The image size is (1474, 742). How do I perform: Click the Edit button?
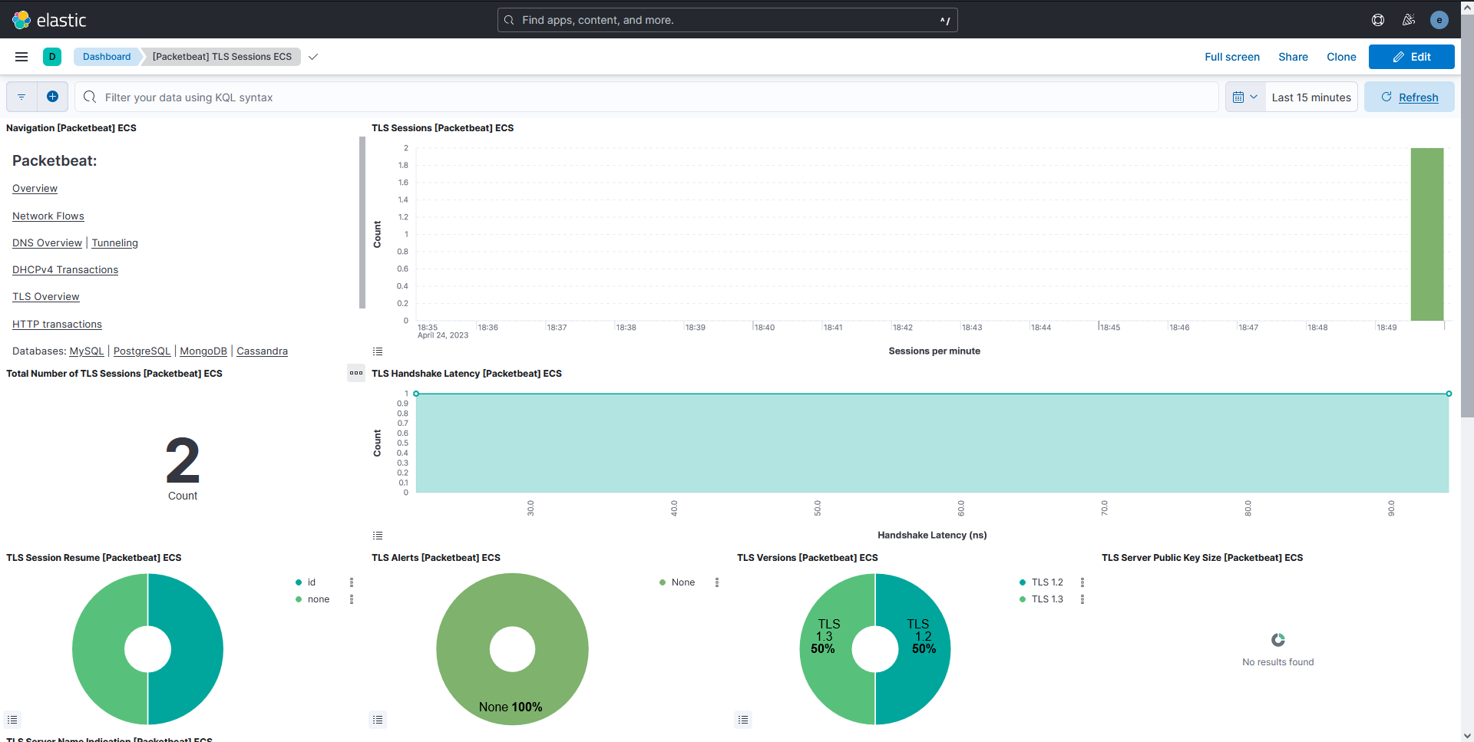[x=1411, y=56]
